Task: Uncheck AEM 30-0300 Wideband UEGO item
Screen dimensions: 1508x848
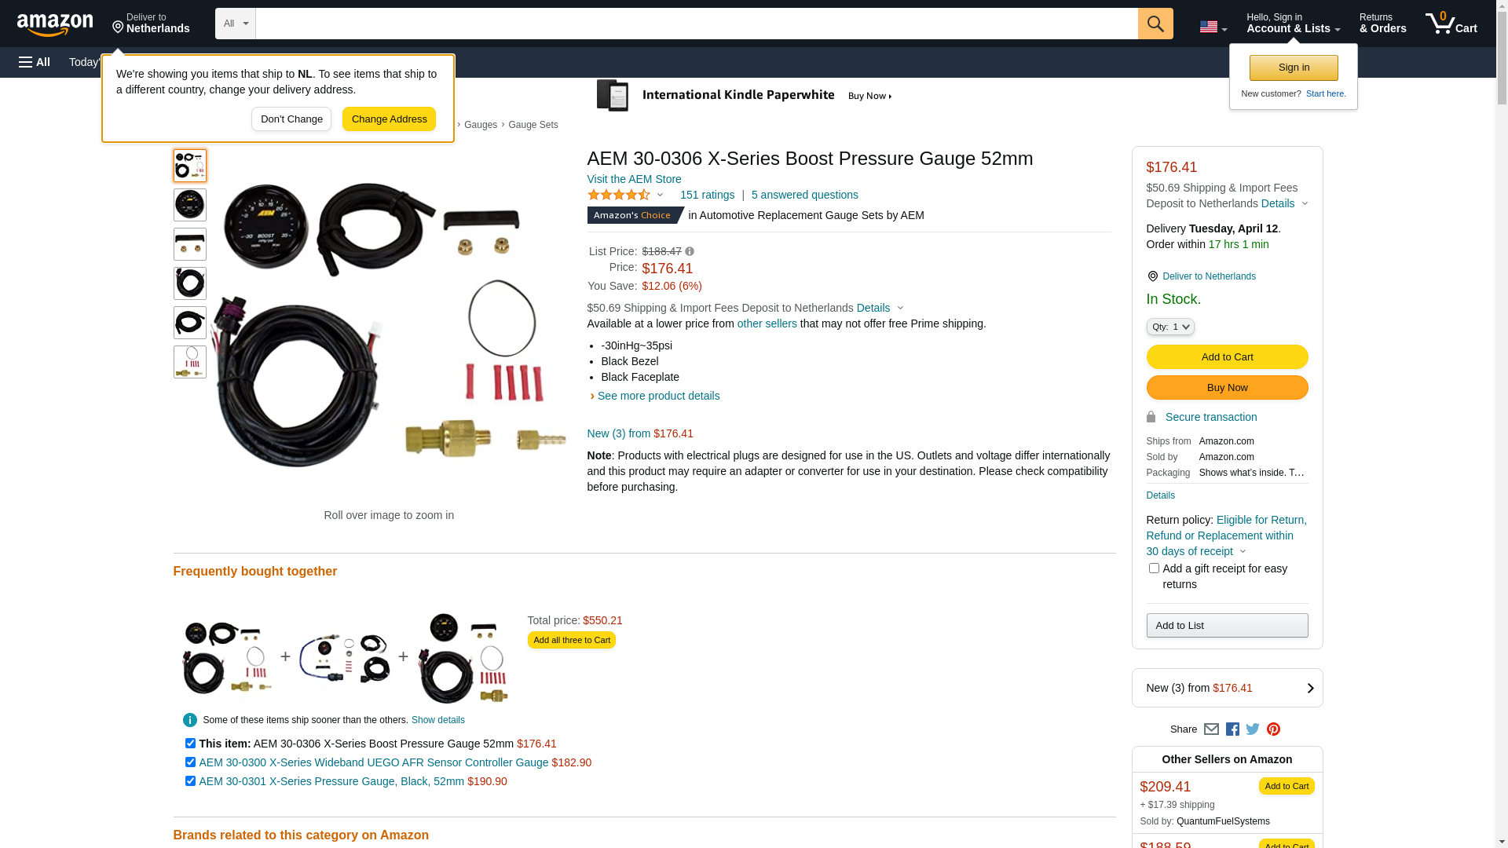Action: (190, 762)
